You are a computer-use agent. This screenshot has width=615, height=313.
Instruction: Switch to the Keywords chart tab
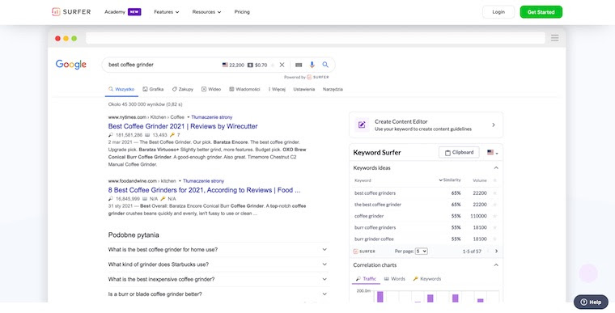(x=427, y=279)
